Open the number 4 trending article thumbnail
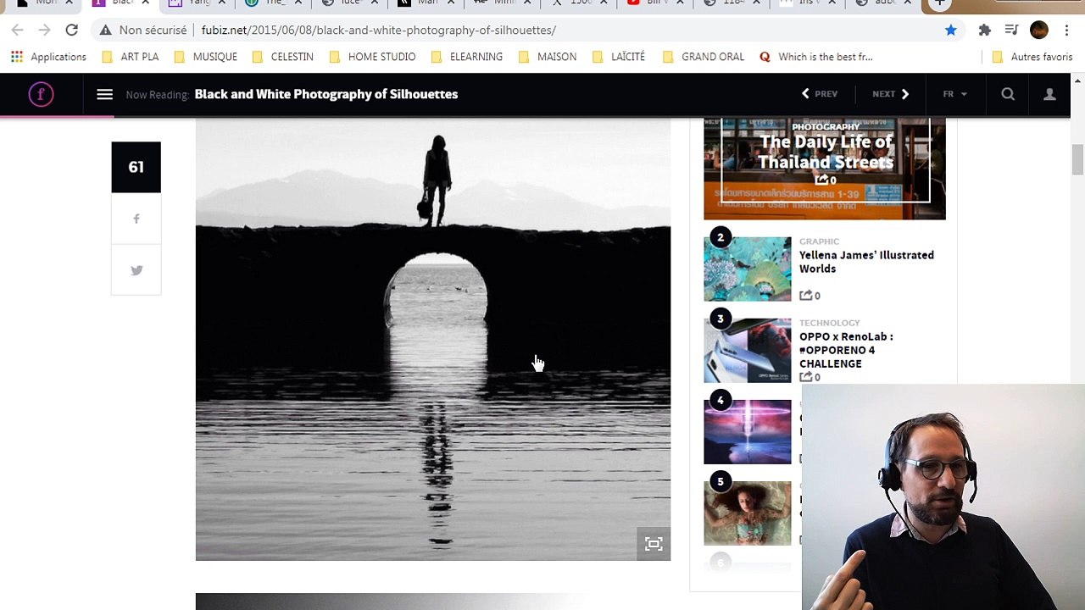Image resolution: width=1085 pixels, height=610 pixels. 747,431
